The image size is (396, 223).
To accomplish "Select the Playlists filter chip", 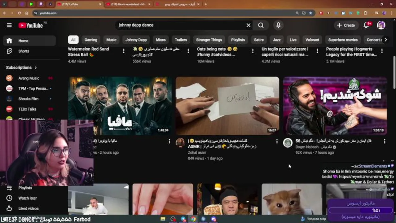I will (x=238, y=40).
